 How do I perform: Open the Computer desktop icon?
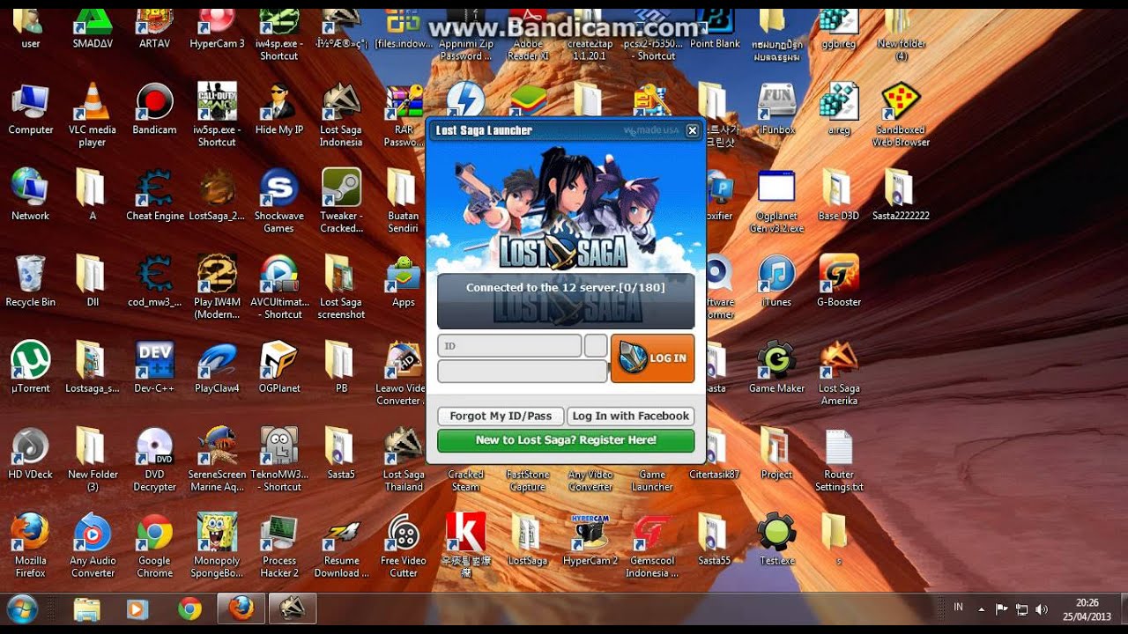tap(30, 109)
